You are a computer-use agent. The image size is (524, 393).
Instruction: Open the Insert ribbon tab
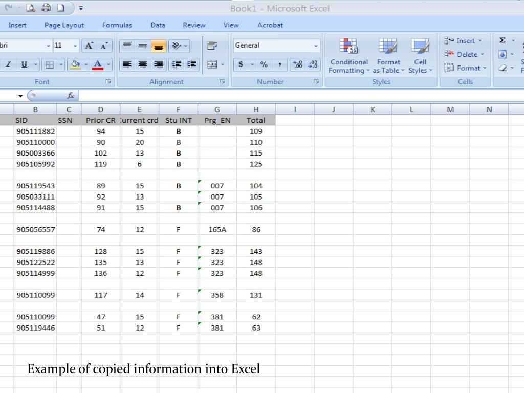(x=17, y=25)
